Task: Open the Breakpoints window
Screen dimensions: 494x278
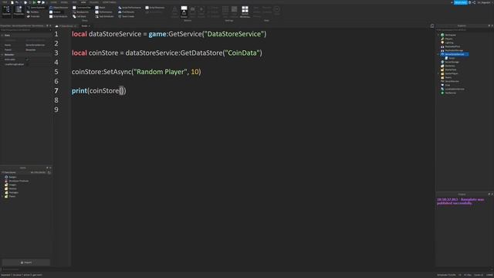Action: pos(80,12)
